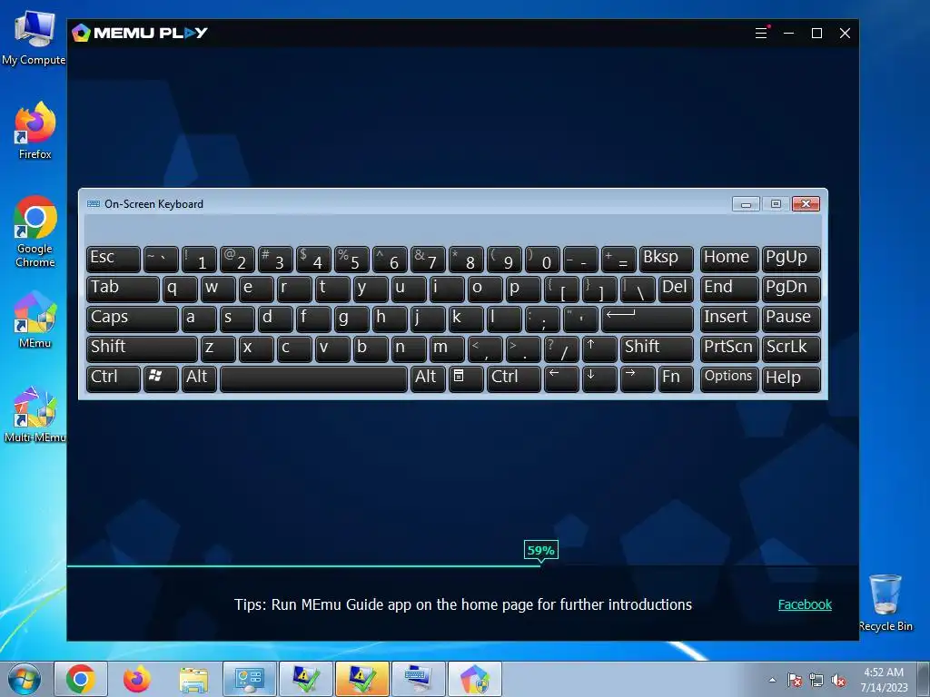This screenshot has width=930, height=697.
Task: Click the context menu key on keyboard
Action: (466, 378)
